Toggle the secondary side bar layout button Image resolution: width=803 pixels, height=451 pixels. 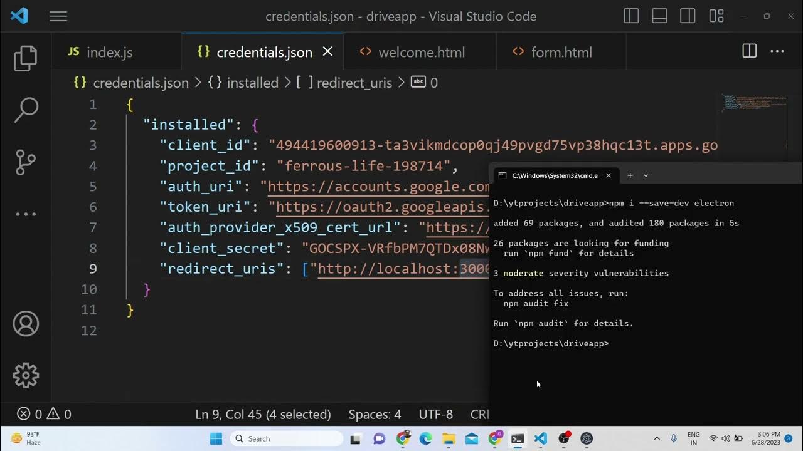pyautogui.click(x=688, y=16)
